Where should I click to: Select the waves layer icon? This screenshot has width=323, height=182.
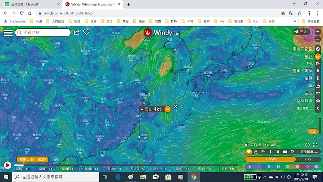point(318,93)
